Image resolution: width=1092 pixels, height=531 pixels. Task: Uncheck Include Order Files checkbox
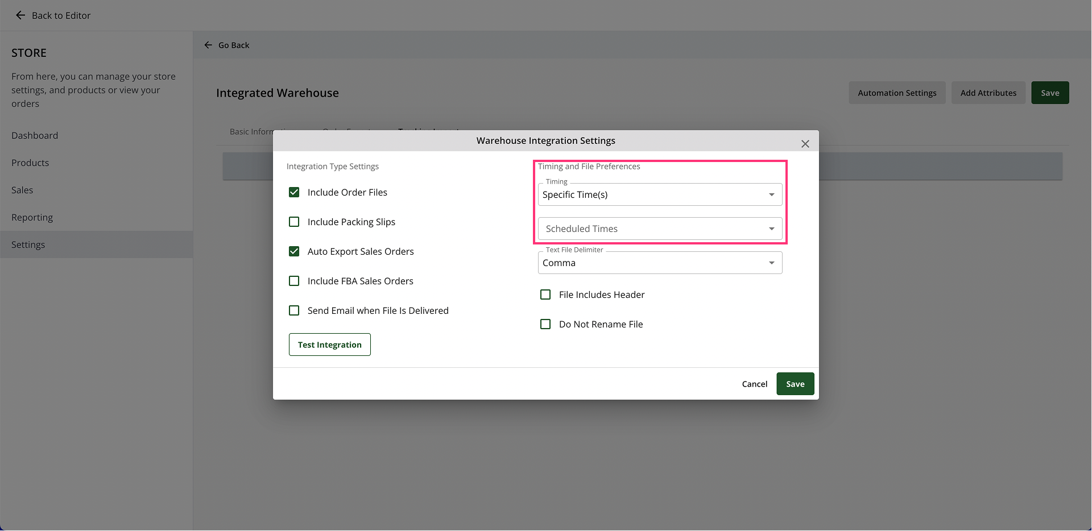click(x=294, y=192)
